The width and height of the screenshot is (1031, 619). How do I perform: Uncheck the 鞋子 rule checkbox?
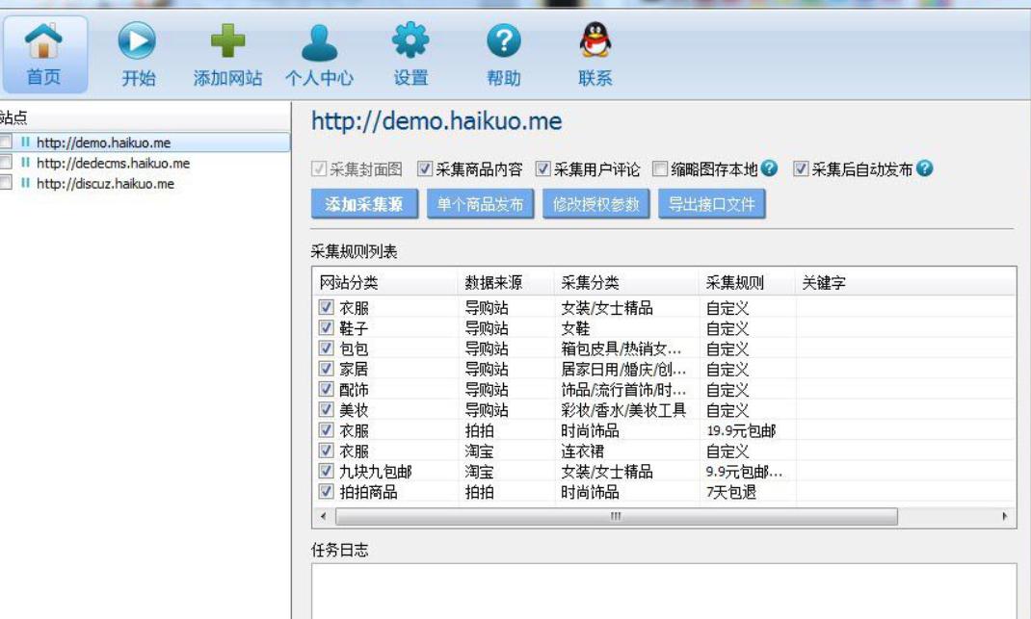pos(326,327)
